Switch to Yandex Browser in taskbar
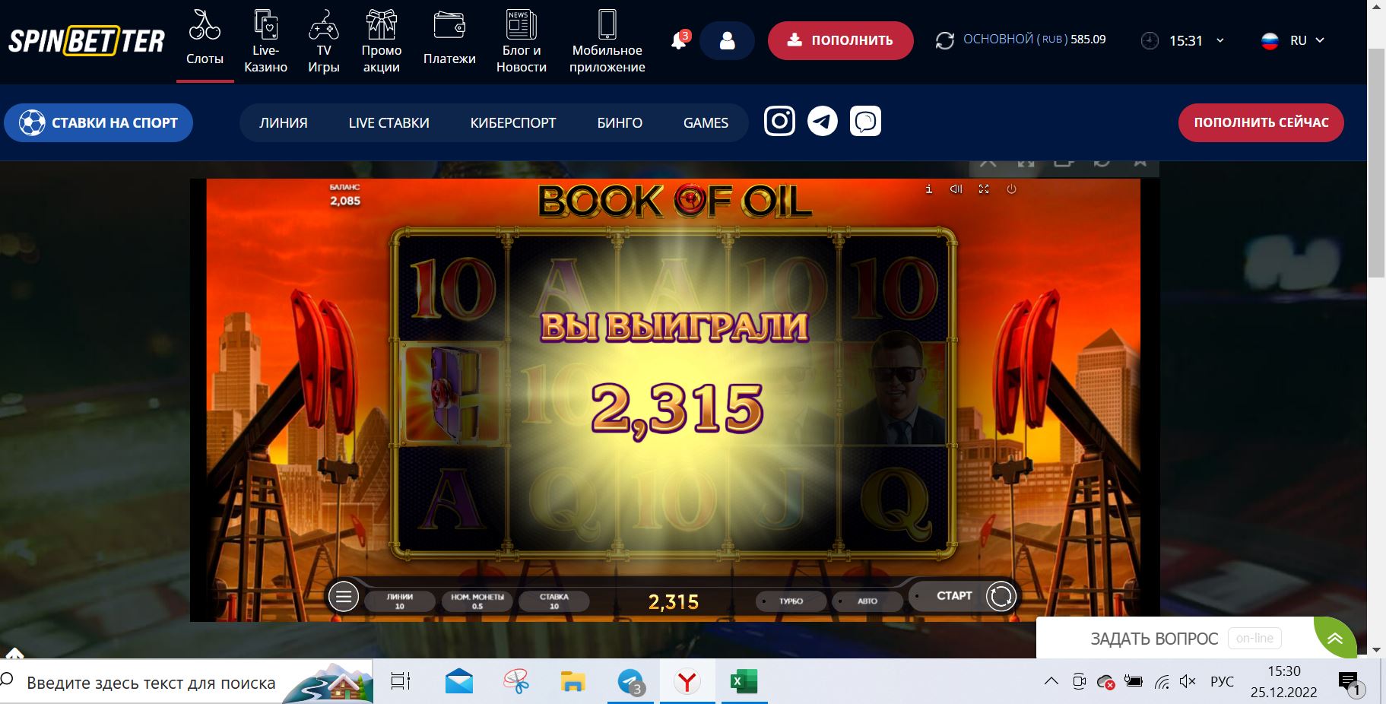Viewport: 1386px width, 704px height. click(x=687, y=682)
